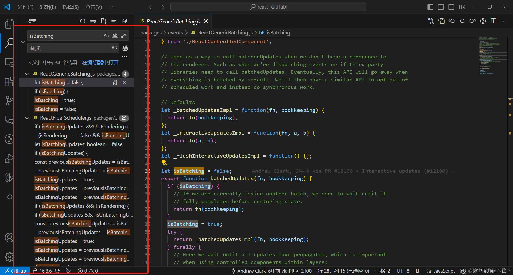Toggle the bottom panel layout
Image resolution: width=513 pixels, height=275 pixels.
tap(441, 7)
